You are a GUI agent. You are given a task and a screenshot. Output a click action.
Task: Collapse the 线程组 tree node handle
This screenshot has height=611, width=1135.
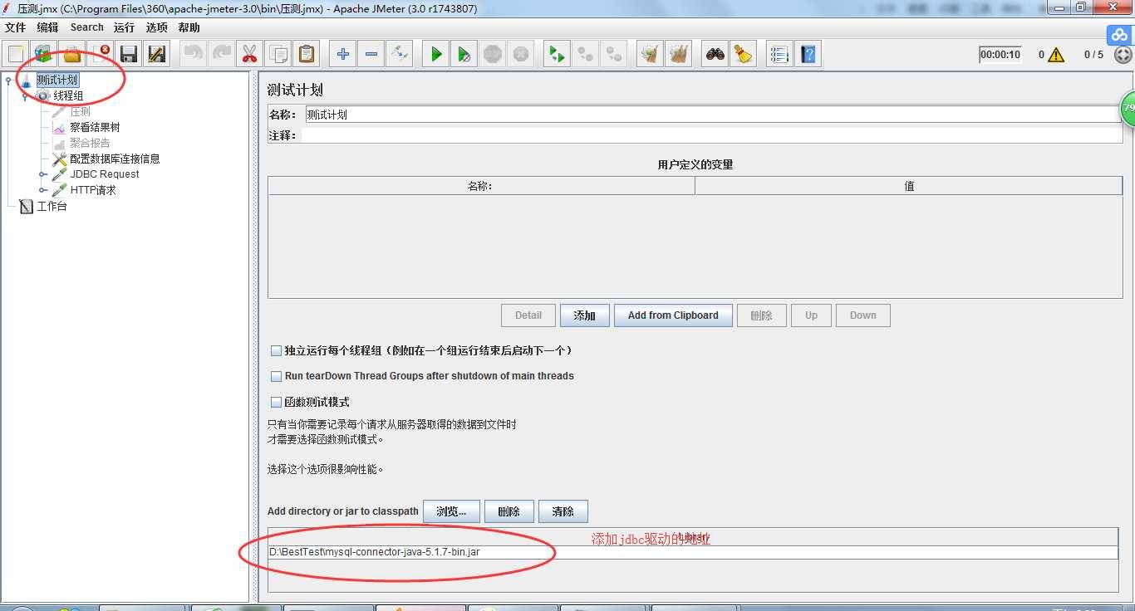pos(25,96)
